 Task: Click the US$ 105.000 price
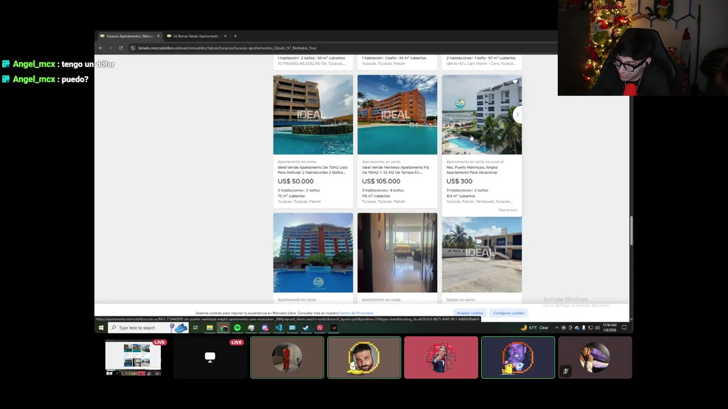tap(381, 181)
